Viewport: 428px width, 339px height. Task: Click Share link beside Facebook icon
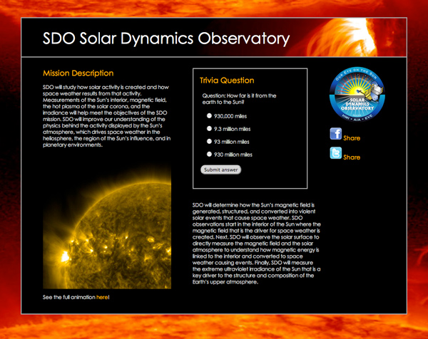pos(352,138)
